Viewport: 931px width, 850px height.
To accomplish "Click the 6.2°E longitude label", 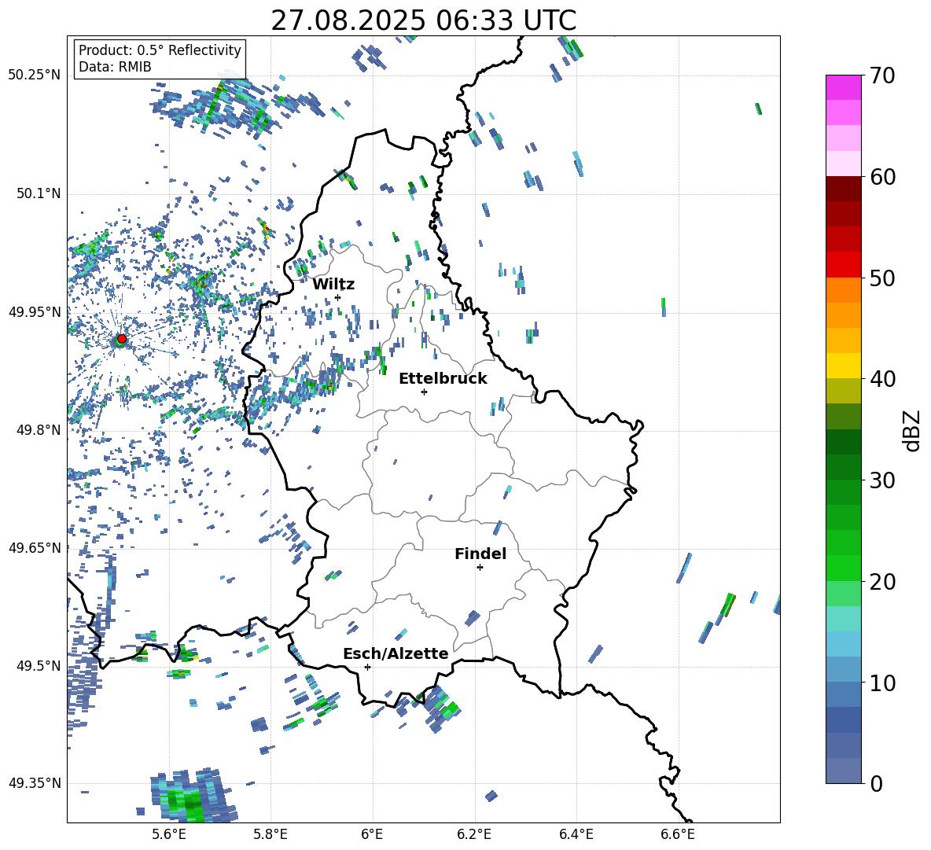I will click(x=474, y=834).
